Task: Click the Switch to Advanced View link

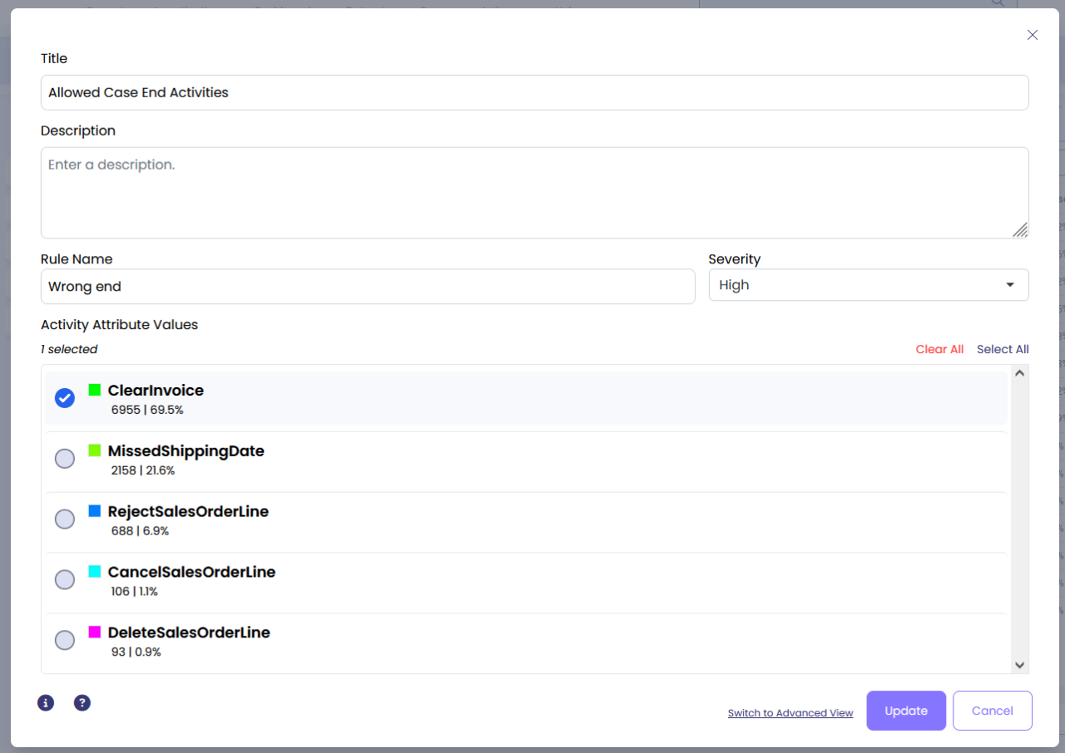Action: point(790,713)
